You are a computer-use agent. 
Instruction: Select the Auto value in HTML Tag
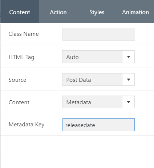[72, 57]
